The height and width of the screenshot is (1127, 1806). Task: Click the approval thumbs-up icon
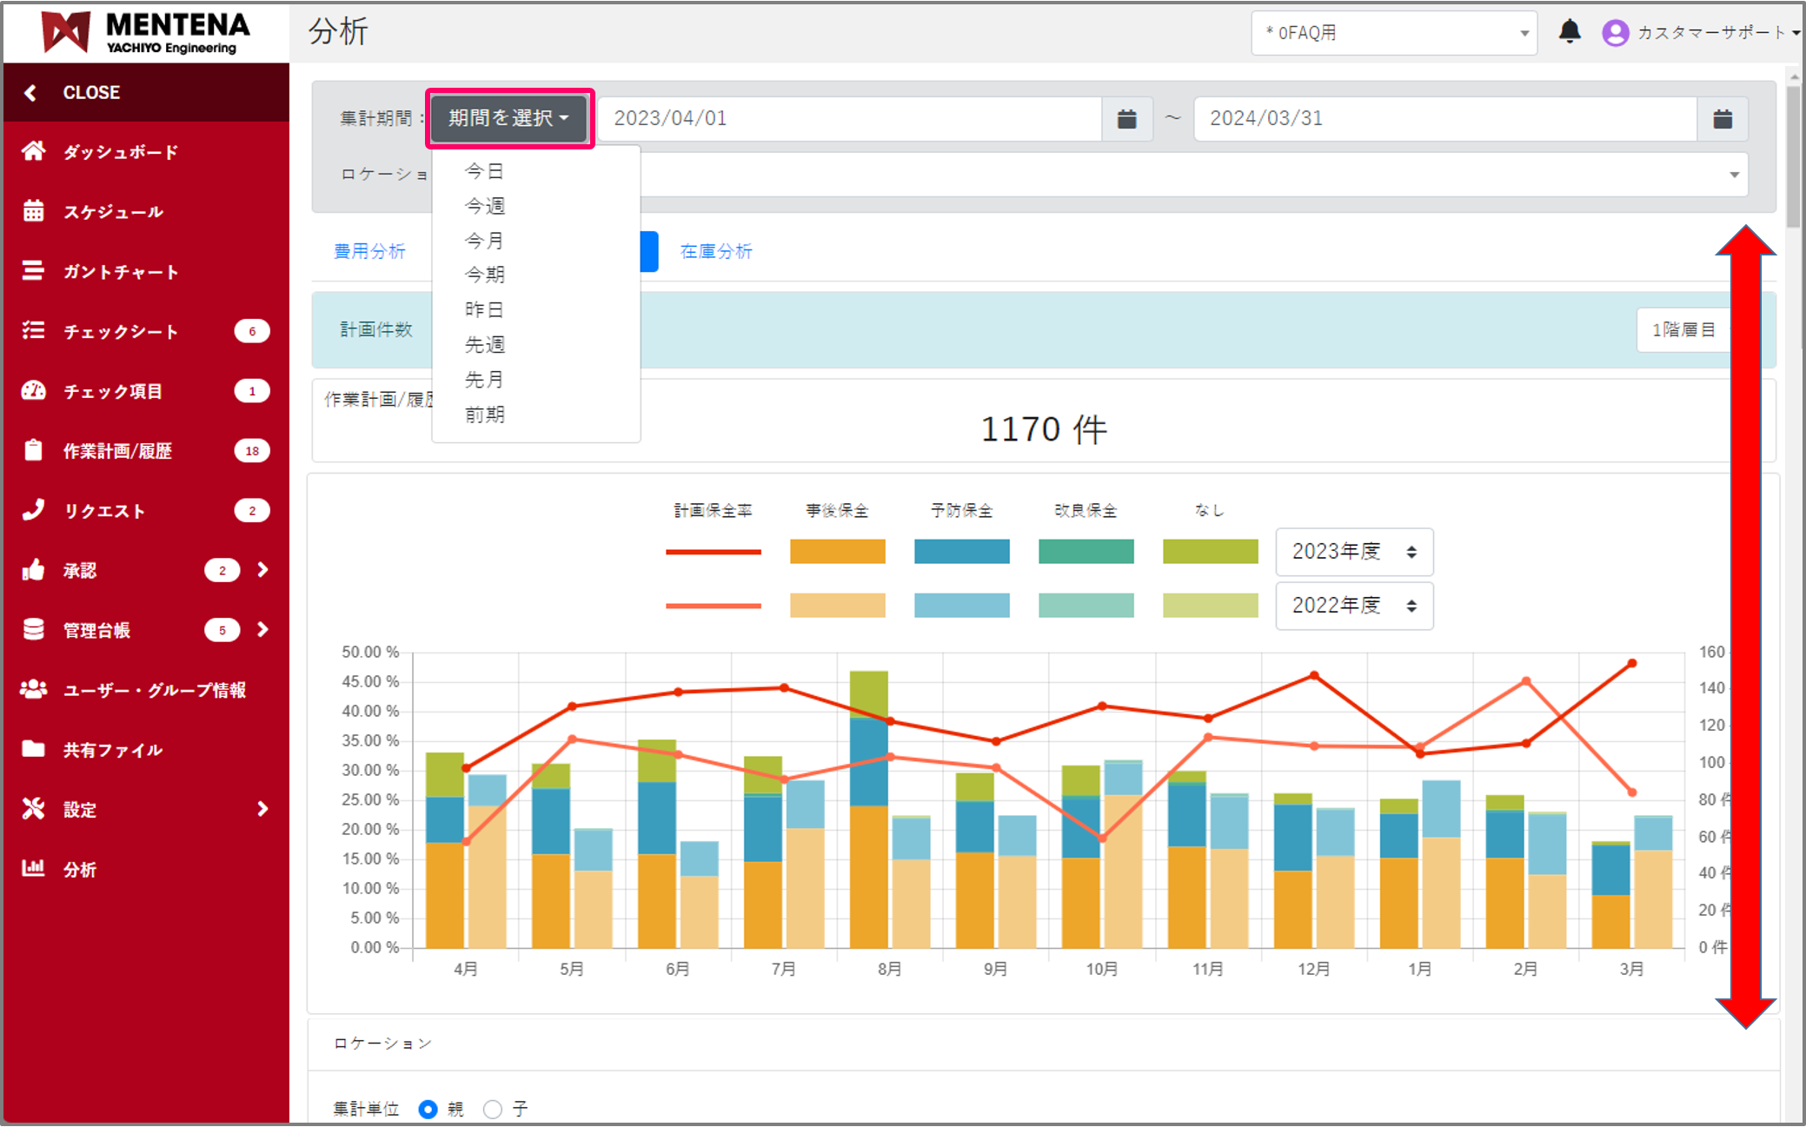(33, 570)
